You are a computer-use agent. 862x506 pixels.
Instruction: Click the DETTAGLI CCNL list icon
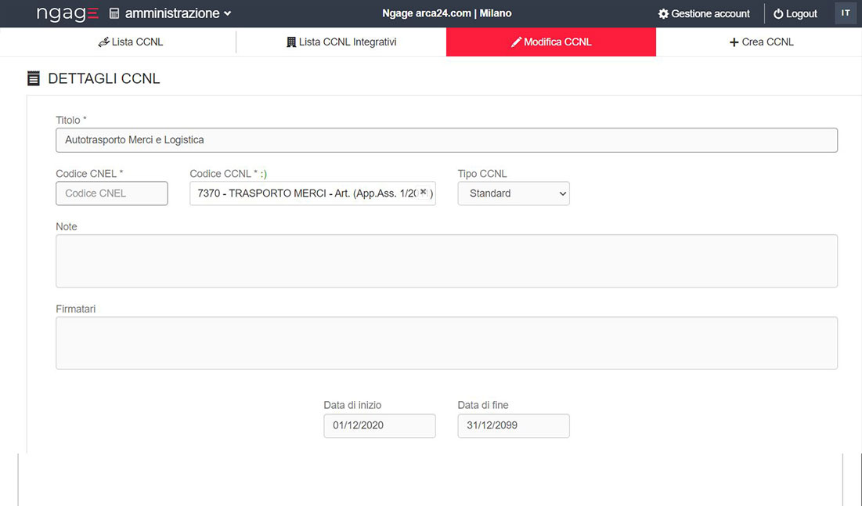tap(34, 78)
